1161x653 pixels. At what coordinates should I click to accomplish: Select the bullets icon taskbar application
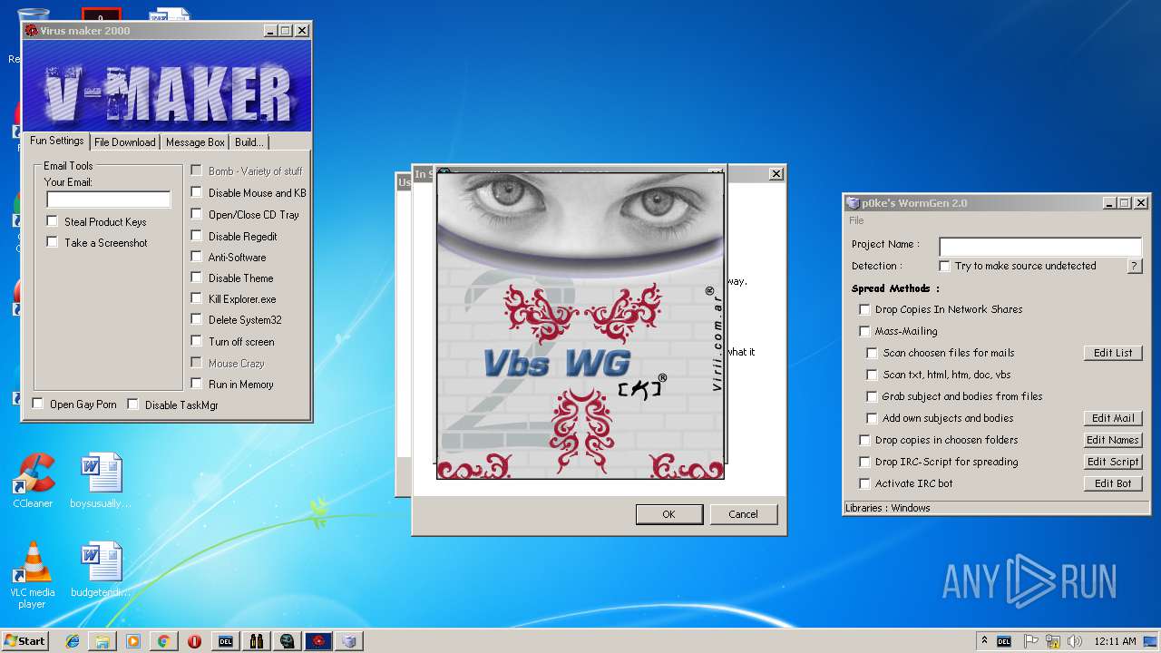click(x=257, y=641)
